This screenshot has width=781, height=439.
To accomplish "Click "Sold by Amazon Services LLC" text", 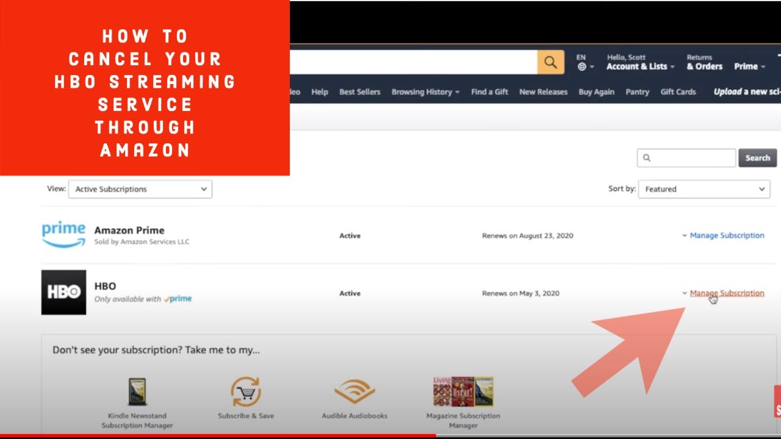I will [x=142, y=242].
